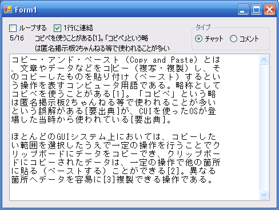Click the preview line beginning は匿名掲示板2ちゃんねる
279x210 pixels.
102,49
